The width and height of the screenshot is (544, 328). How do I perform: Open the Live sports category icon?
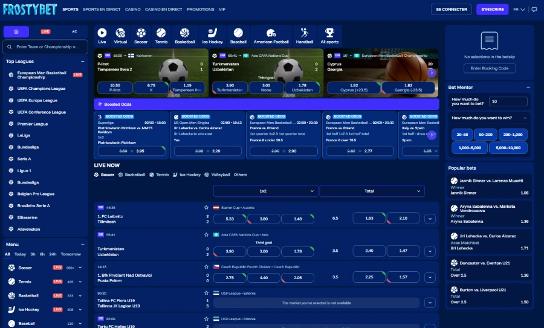102,36
